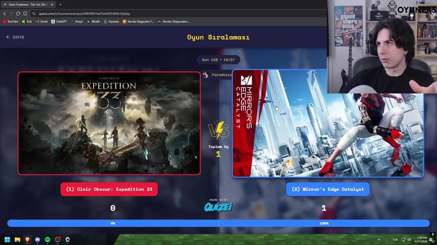
Task: Bookmark this page via the bookmark icon
Action: click(25, 14)
